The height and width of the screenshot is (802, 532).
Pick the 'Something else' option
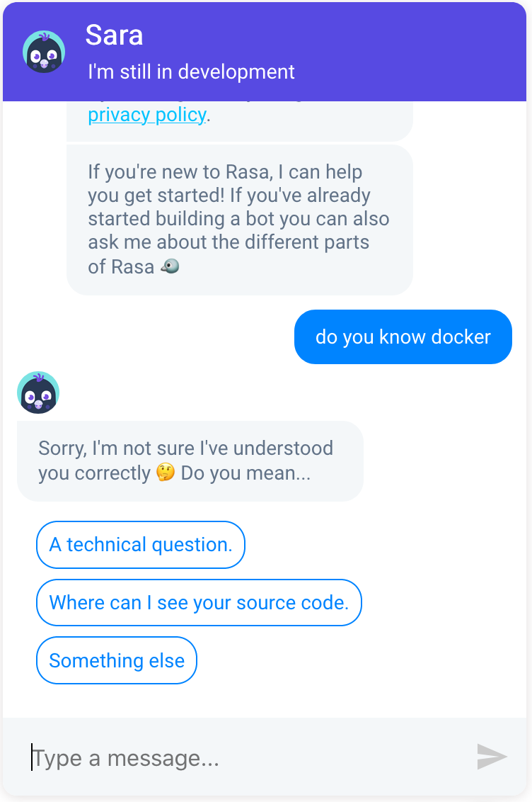tap(117, 660)
